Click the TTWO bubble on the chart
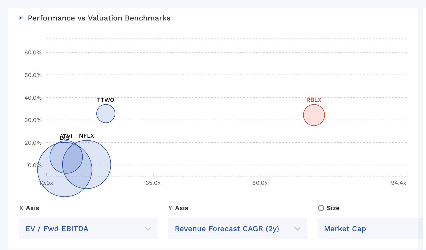 point(106,114)
